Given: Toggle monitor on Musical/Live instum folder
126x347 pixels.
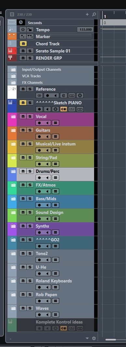Looking at the screenshot, I should [47, 150].
